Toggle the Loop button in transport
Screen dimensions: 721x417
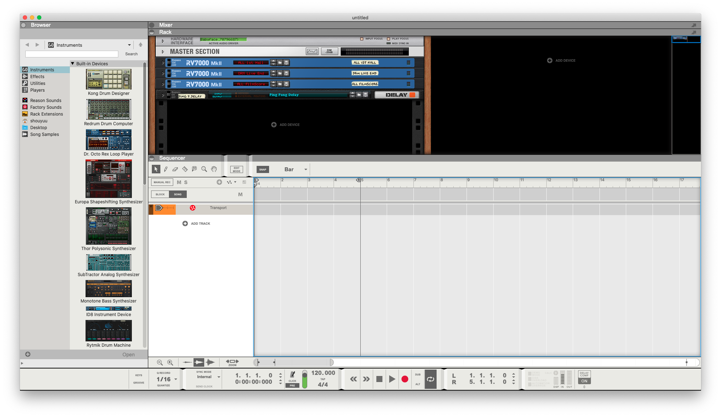point(431,379)
